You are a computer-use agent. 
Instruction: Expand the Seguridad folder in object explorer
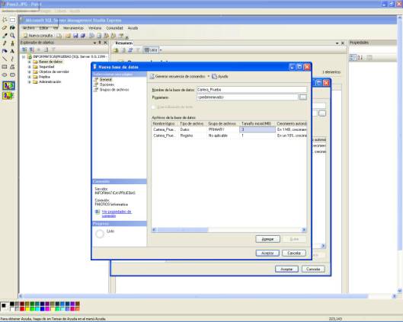coord(29,67)
